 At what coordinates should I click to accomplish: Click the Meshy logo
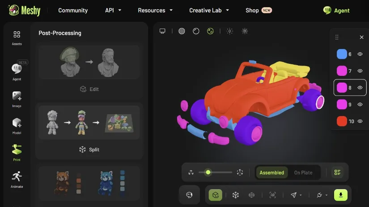(x=24, y=10)
